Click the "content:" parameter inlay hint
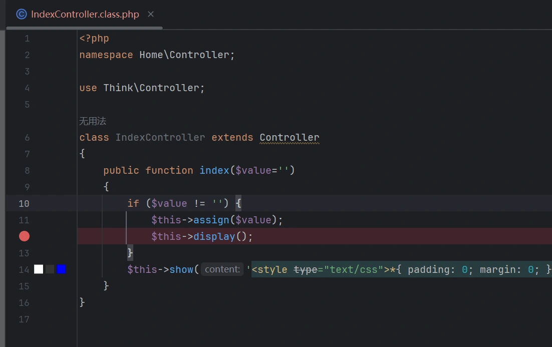The width and height of the screenshot is (552, 347). point(222,269)
